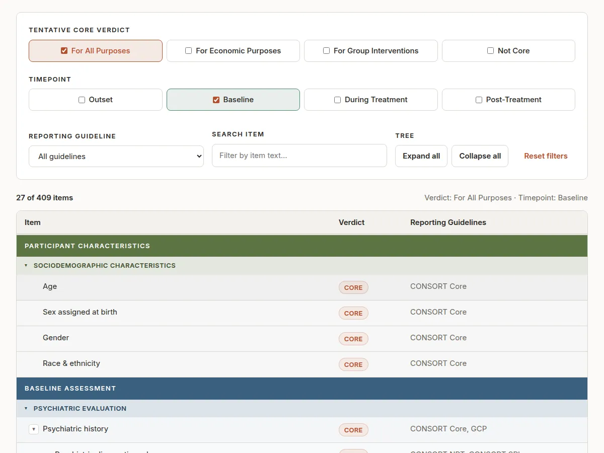This screenshot has height=453, width=604.
Task: Open the All guidelines dropdown
Action: tap(116, 156)
